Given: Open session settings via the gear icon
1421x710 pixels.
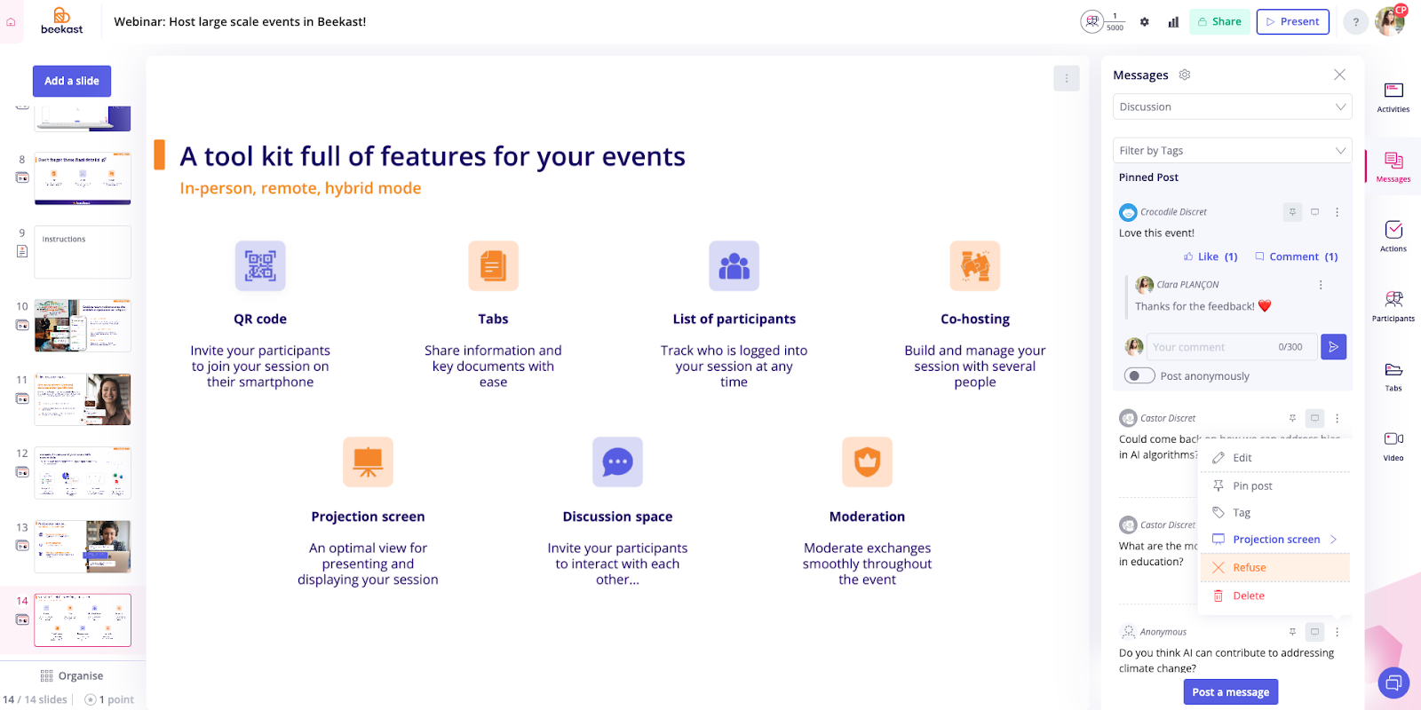Looking at the screenshot, I should 1144,21.
